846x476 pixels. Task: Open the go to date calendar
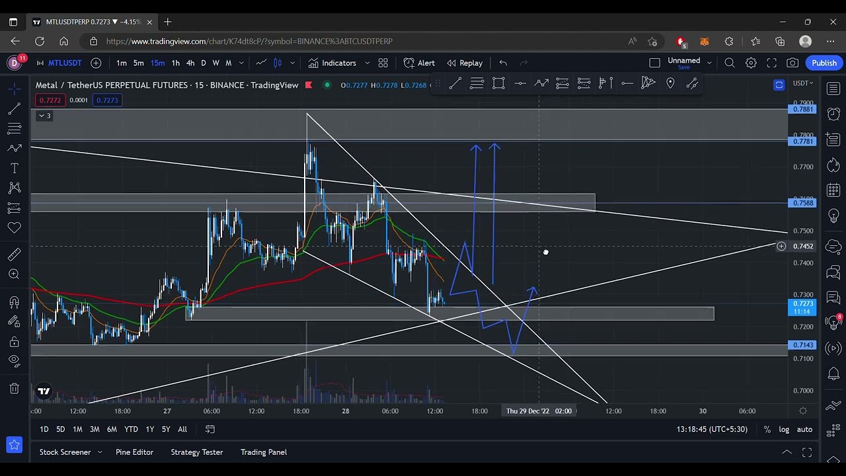(x=210, y=429)
